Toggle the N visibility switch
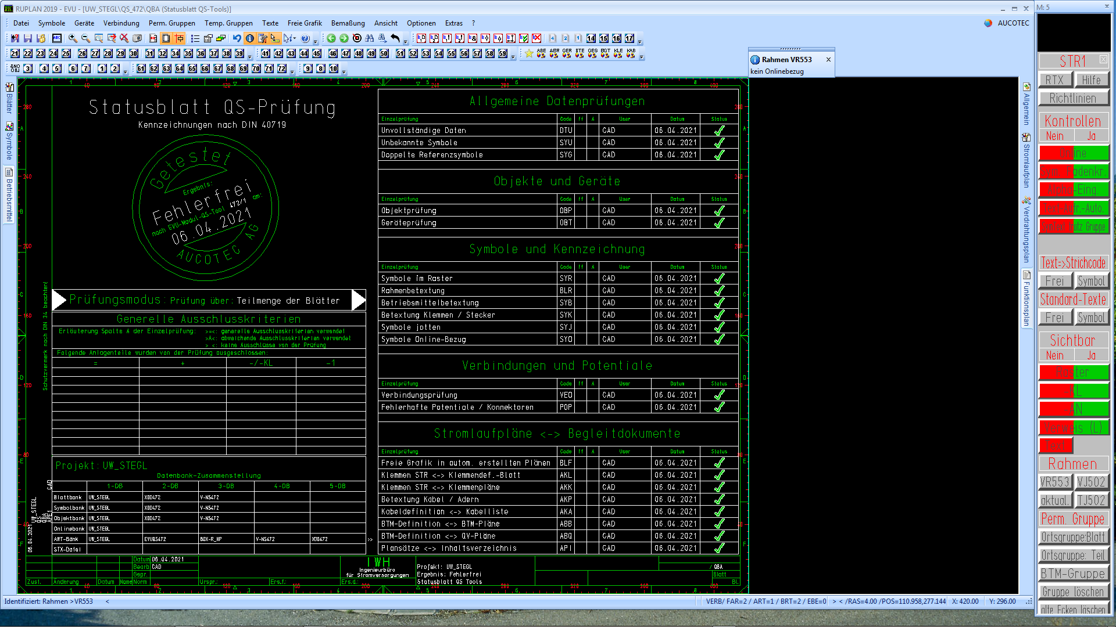Screen dimensions: 1116x627 [x=1074, y=409]
